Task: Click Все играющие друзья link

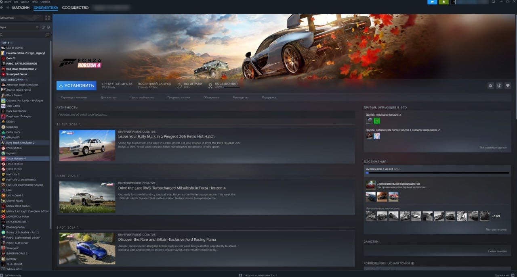Action: click(493, 148)
